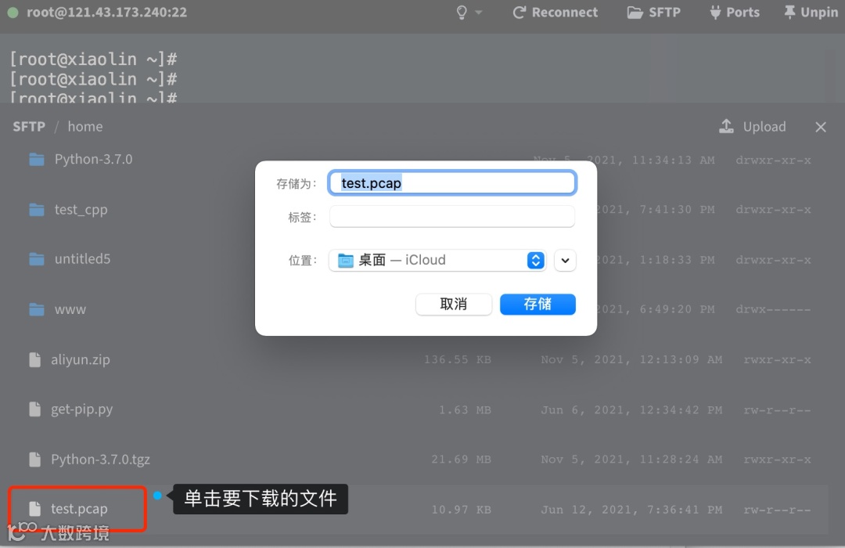Click the Python-3.7.0.tgz file icon
This screenshot has width=845, height=548.
click(35, 460)
